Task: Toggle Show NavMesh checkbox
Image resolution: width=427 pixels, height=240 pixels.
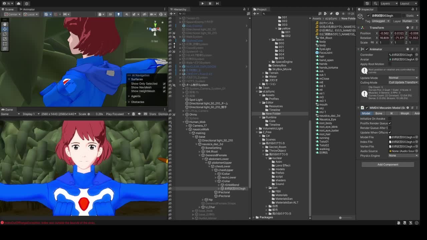Action: point(164,87)
